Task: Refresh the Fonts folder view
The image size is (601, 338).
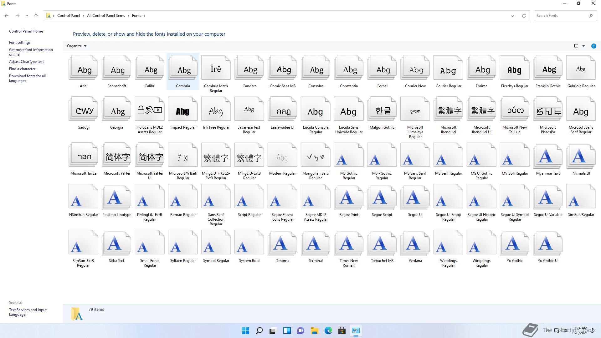Action: pyautogui.click(x=524, y=16)
